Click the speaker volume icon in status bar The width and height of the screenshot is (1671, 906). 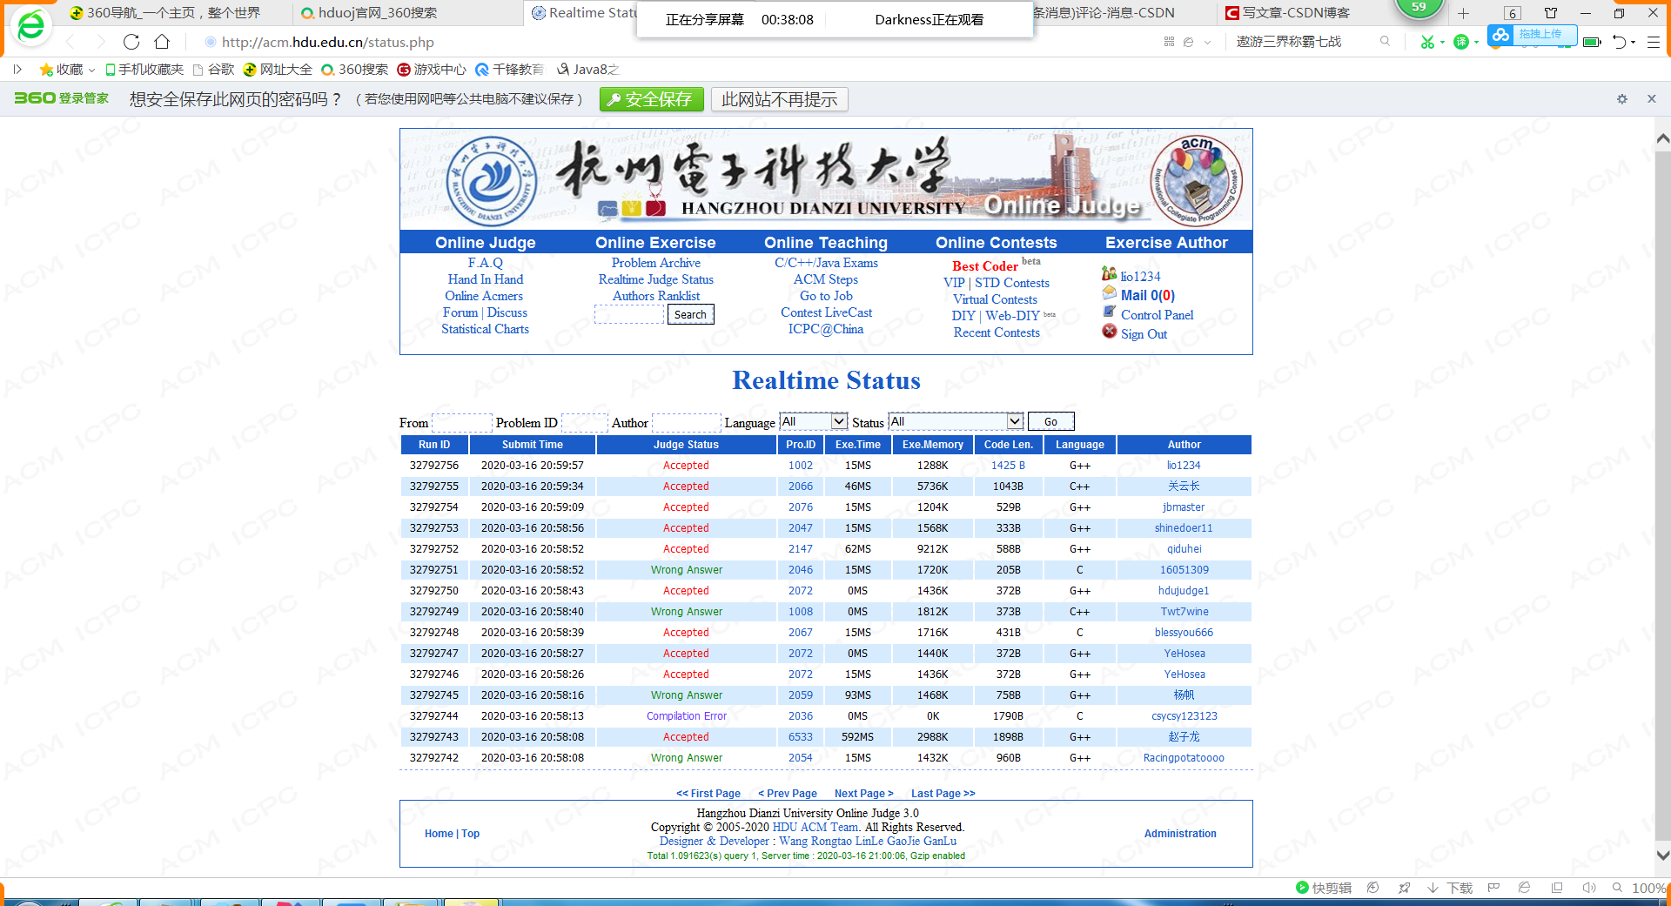coord(1588,888)
